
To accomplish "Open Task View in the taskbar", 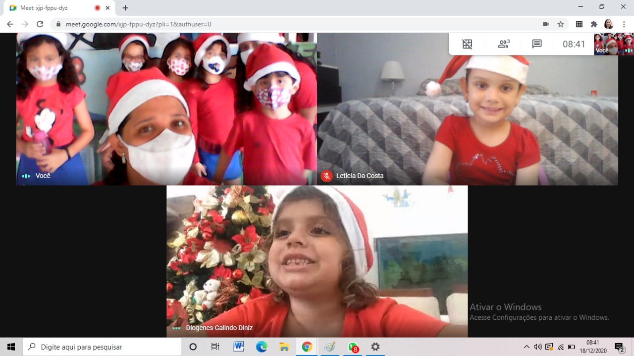I will [x=215, y=347].
